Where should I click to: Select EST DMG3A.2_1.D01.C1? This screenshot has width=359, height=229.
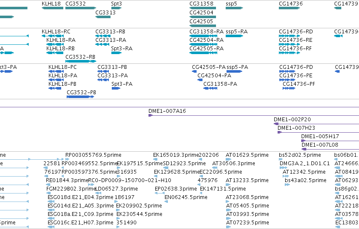tap(283, 168)
